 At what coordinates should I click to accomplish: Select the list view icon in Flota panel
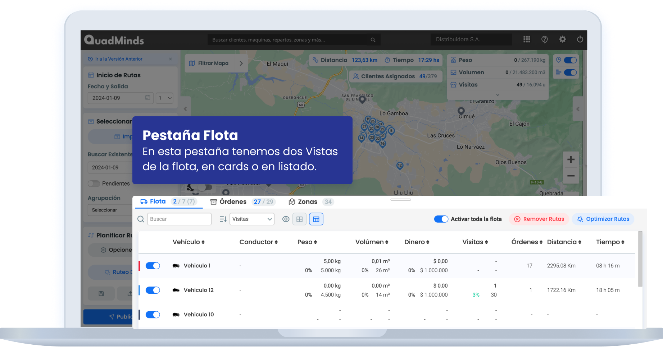point(316,219)
